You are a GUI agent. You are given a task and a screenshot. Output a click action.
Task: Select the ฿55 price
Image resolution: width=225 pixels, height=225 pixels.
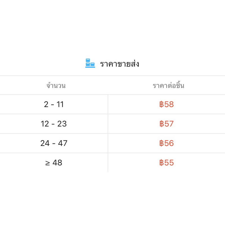click(166, 163)
